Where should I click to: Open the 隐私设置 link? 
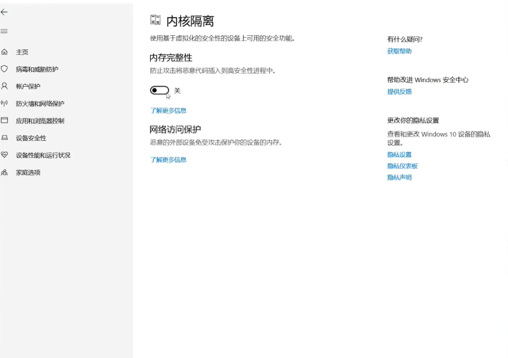click(x=399, y=155)
